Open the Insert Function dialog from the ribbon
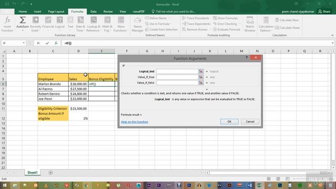This screenshot has width=336, height=189. (x=7, y=24)
